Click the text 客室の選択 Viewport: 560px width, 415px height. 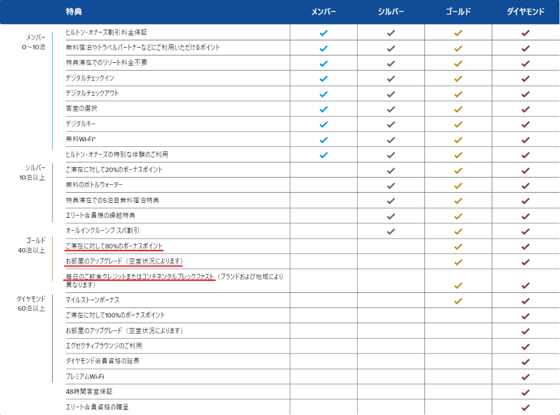pyautogui.click(x=81, y=108)
